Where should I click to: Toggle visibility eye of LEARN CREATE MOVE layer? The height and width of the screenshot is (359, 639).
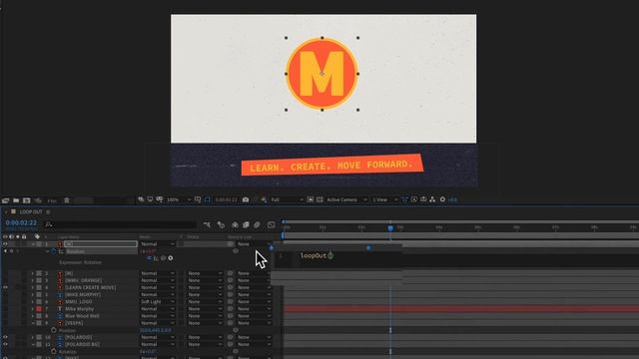(5, 288)
